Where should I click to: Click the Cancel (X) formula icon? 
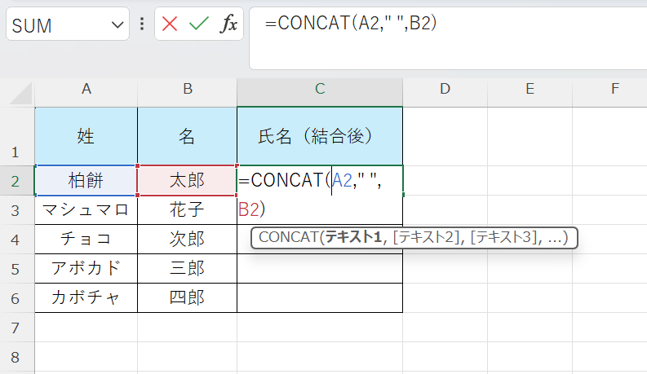tap(170, 24)
